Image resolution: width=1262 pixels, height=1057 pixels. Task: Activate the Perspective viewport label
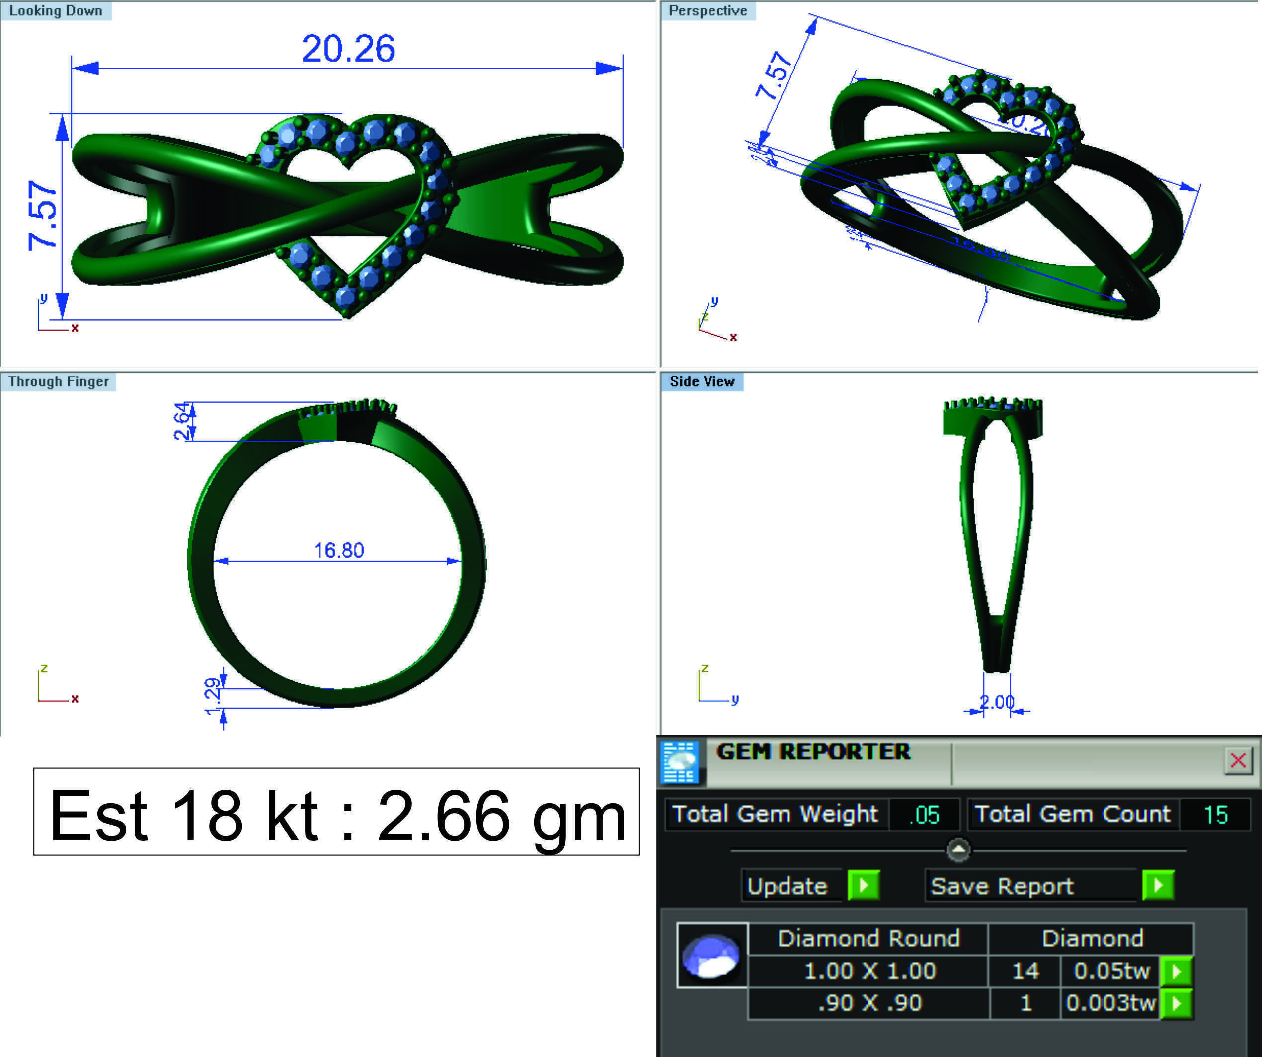click(708, 11)
